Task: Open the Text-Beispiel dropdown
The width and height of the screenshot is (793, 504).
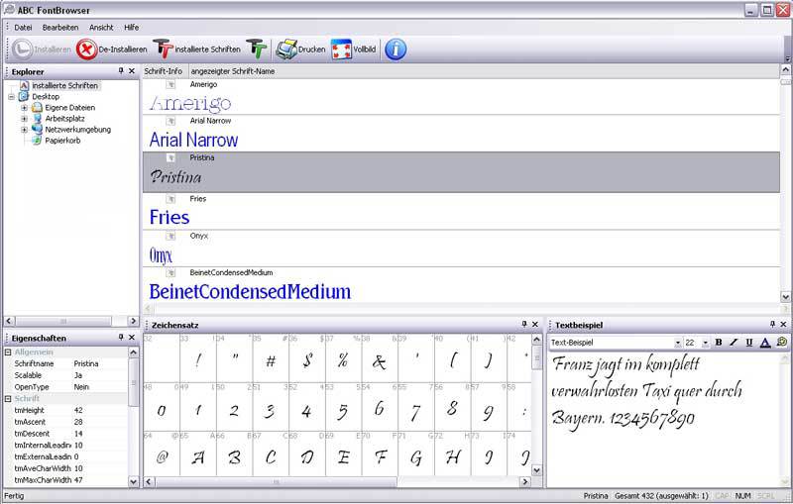Action: [x=677, y=343]
